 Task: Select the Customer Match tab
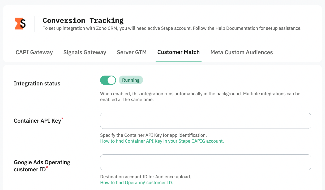pos(178,52)
